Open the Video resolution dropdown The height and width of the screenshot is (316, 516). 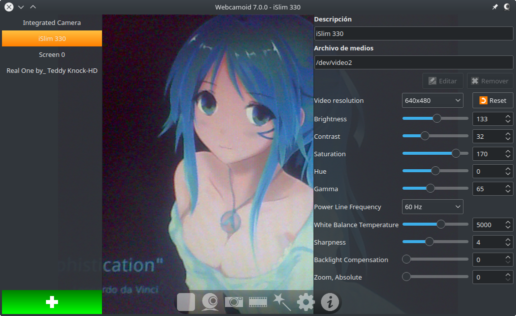[432, 100]
